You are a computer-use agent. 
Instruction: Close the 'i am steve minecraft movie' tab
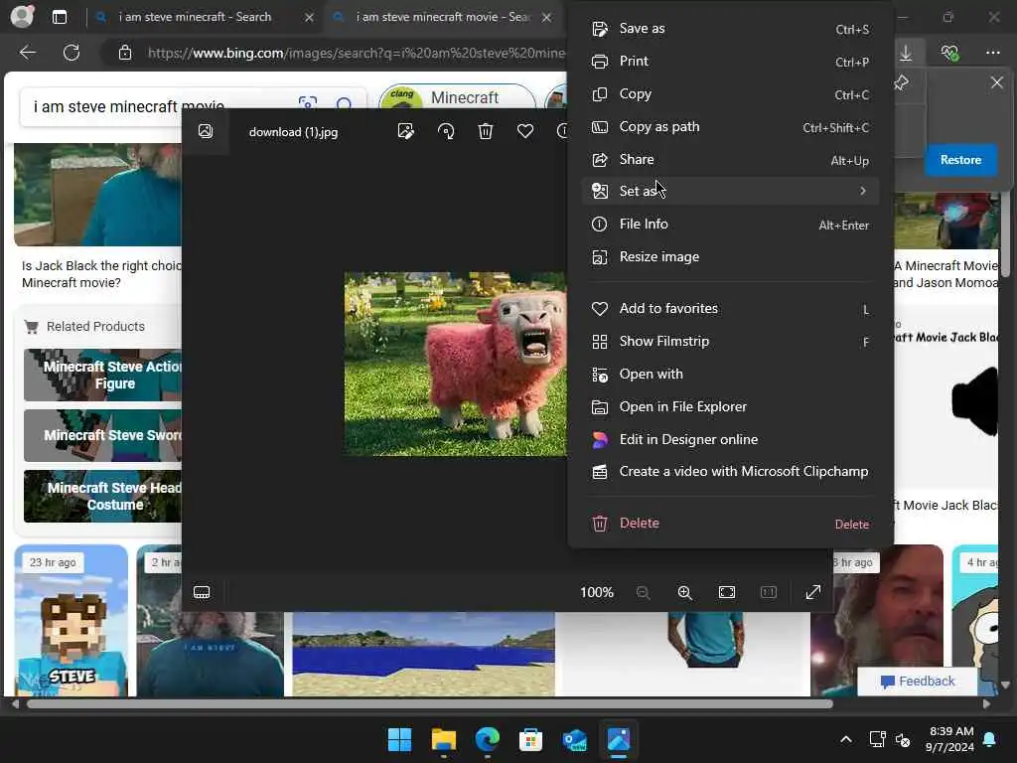point(547,18)
